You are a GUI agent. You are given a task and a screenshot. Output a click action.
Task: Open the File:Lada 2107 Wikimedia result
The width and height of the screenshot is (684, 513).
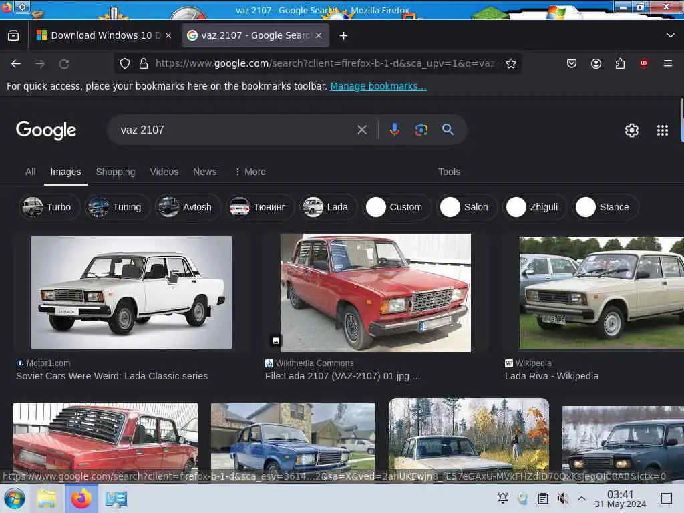click(343, 376)
